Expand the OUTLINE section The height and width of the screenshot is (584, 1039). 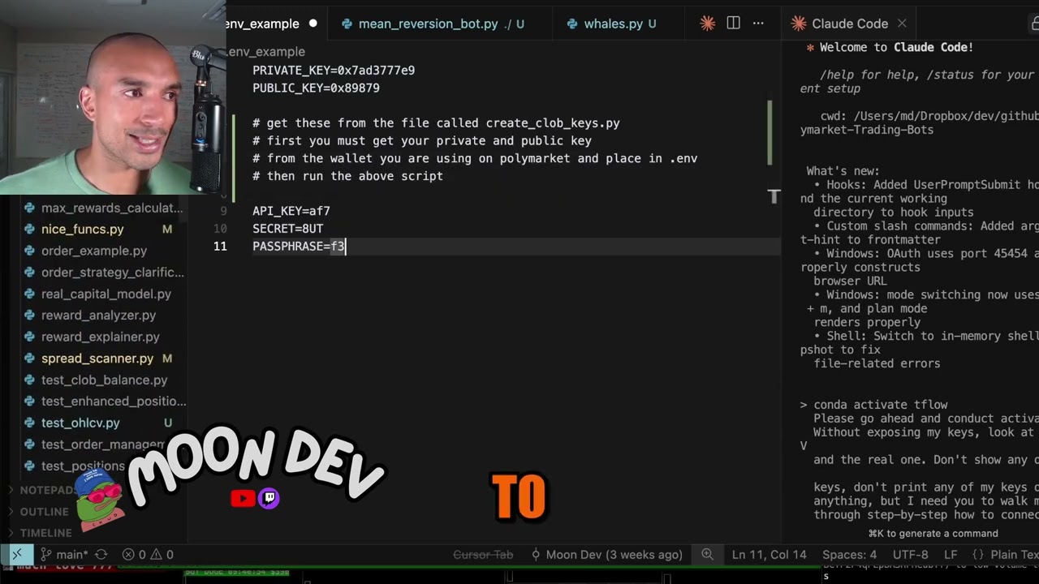[x=45, y=512]
